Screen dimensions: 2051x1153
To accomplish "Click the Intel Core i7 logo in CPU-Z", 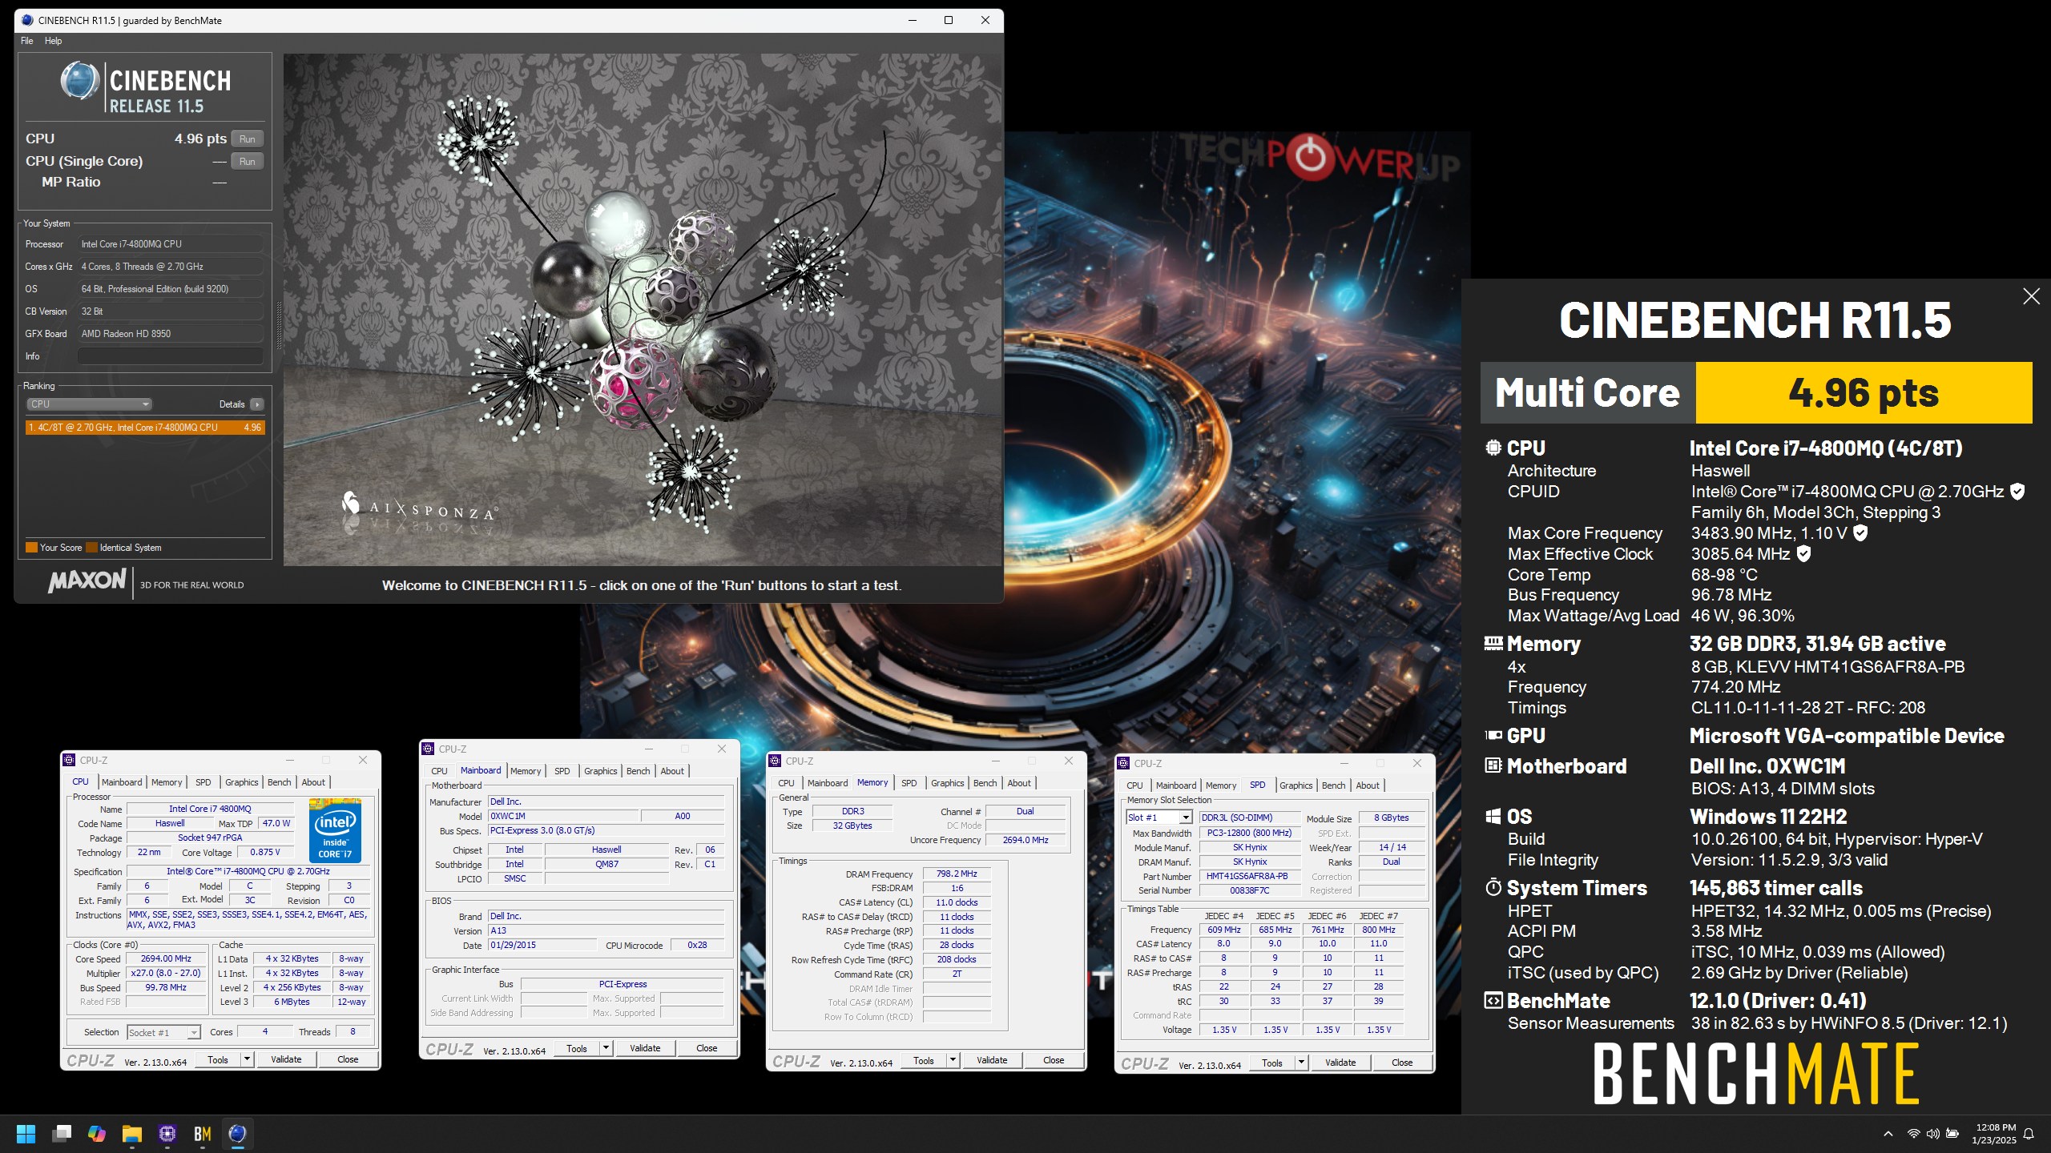I will pos(335,830).
